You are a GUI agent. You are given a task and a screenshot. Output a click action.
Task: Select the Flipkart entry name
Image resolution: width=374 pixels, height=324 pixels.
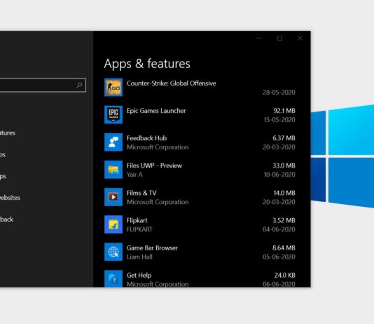137,221
